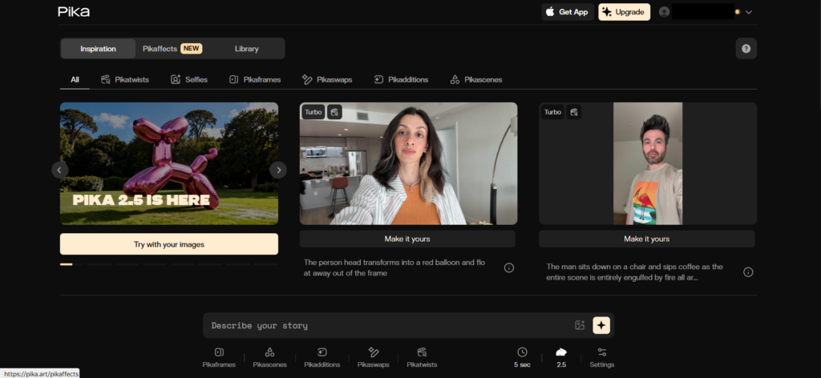Open Pikadditions from the bottom toolbar
The width and height of the screenshot is (821, 378).
point(322,352)
